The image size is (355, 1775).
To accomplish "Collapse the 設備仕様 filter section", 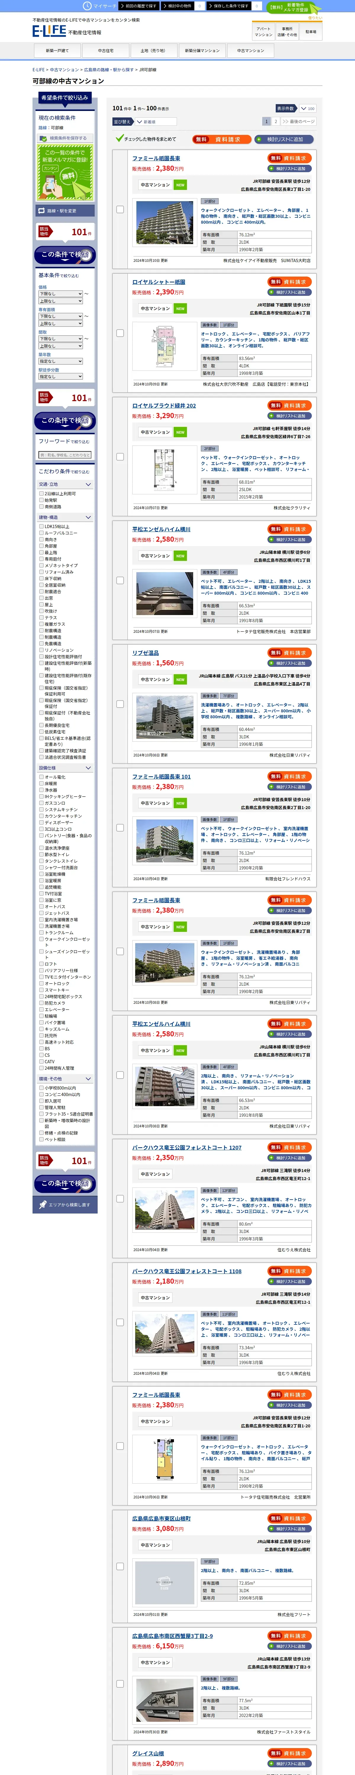I will [65, 768].
